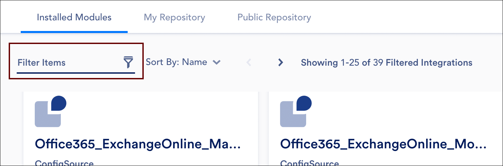Open the Office365_ExchangeOnline_Mo... module title
This screenshot has height=166, width=503.
pyautogui.click(x=383, y=144)
